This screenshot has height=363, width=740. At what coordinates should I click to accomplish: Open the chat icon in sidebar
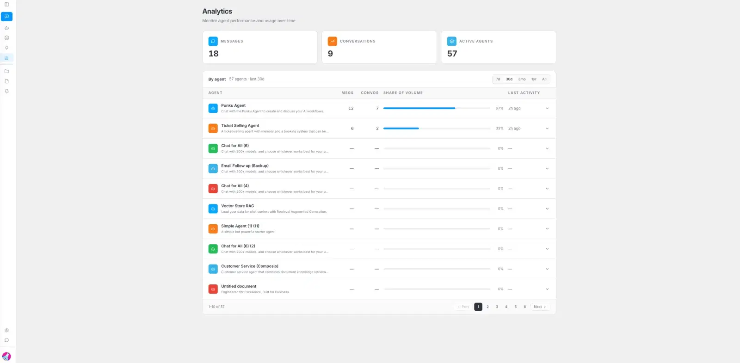coord(6,17)
